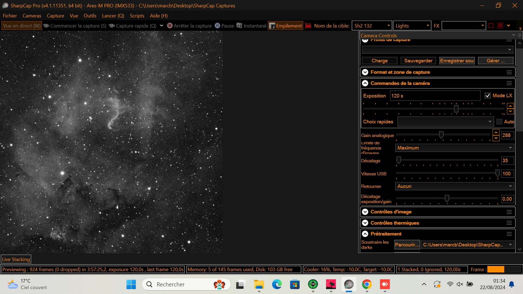Open the Aide (H) menu
The image size is (523, 294).
(159, 16)
